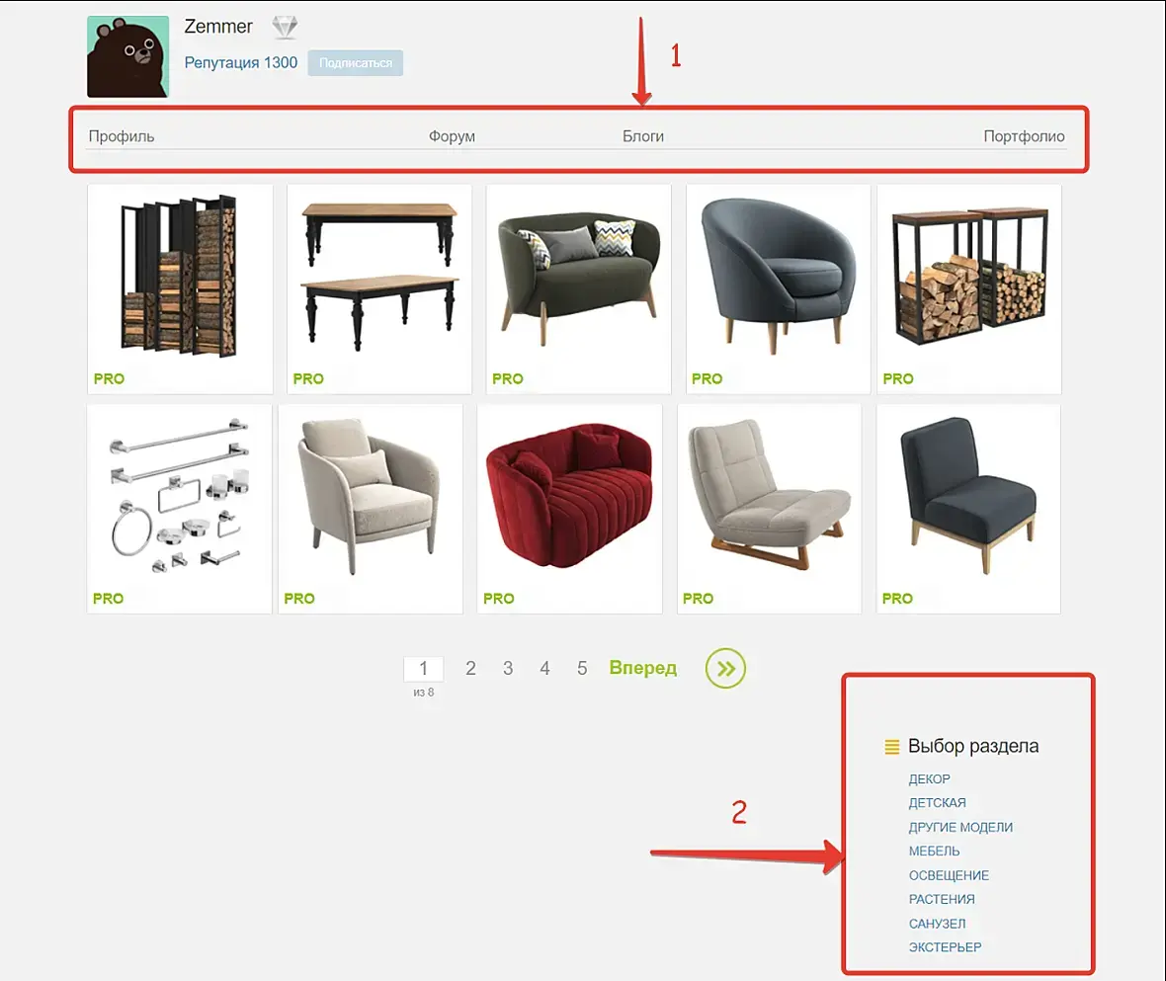Go to page 3 of results
This screenshot has height=981, width=1166.
coord(508,668)
